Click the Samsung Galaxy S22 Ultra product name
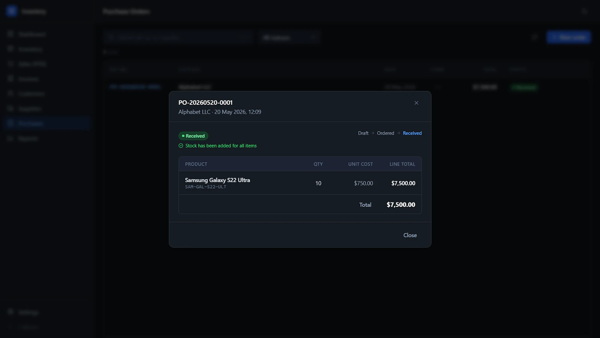Image resolution: width=600 pixels, height=338 pixels. point(217,180)
